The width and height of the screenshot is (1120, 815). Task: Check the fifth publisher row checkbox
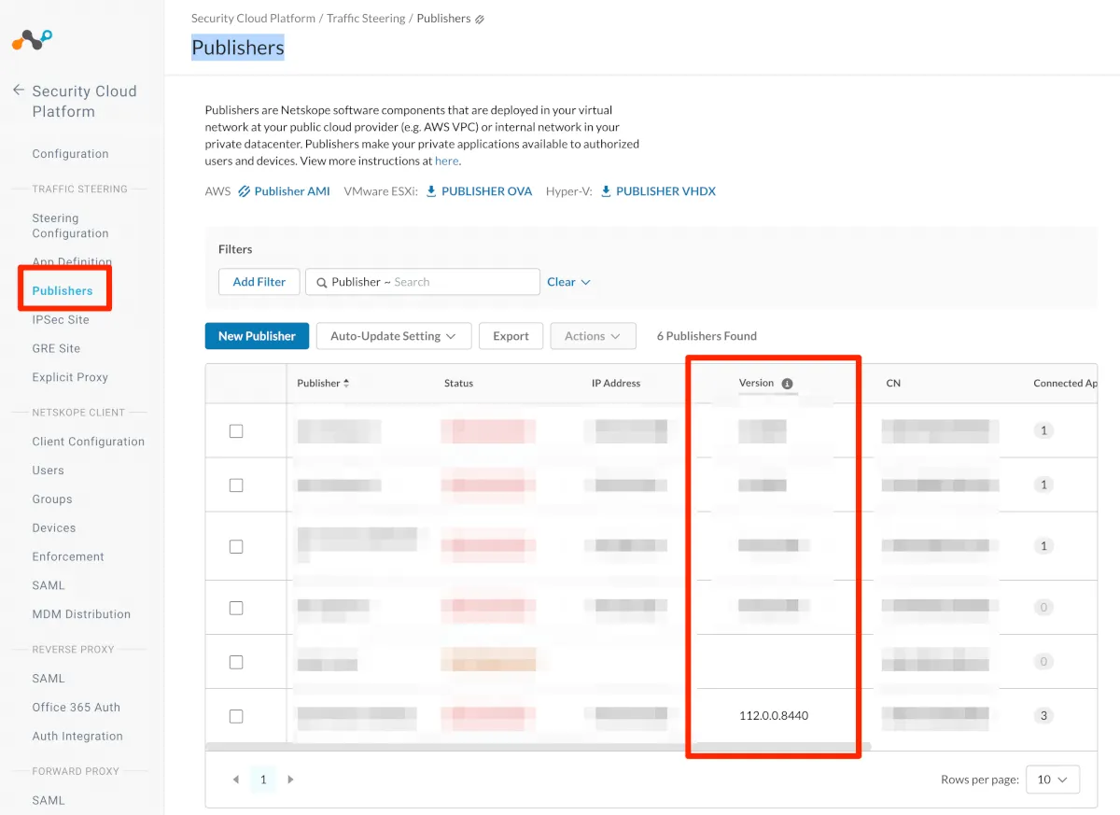pyautogui.click(x=236, y=662)
